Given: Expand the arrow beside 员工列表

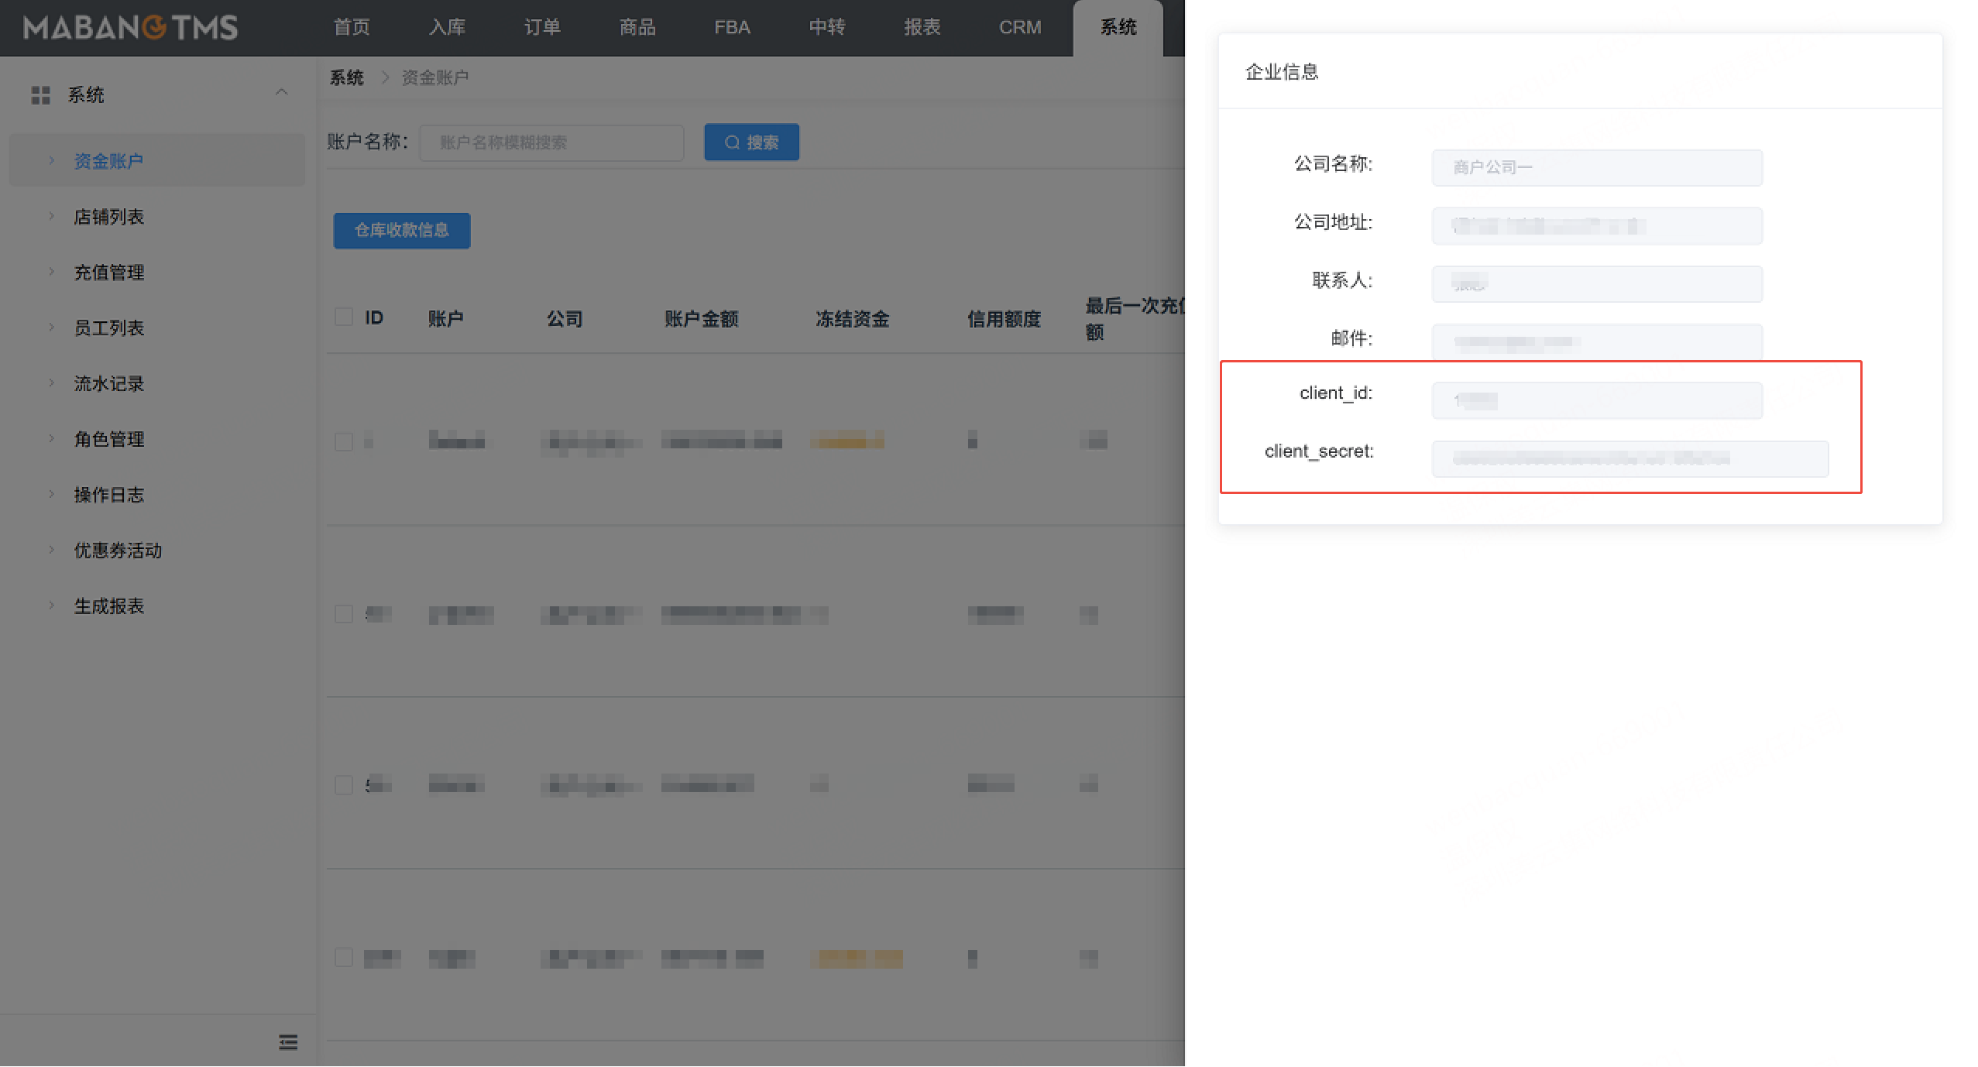Looking at the screenshot, I should (x=52, y=328).
